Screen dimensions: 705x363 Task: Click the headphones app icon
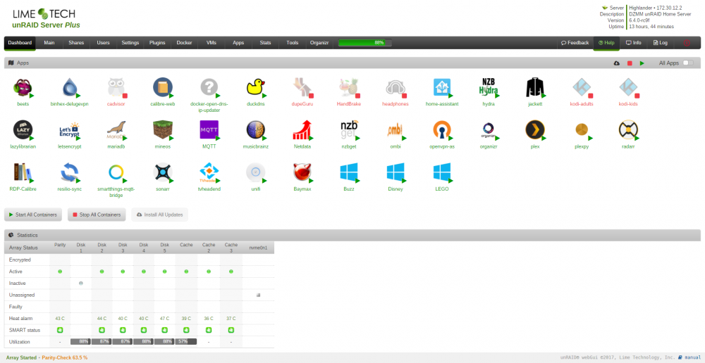pyautogui.click(x=396, y=87)
